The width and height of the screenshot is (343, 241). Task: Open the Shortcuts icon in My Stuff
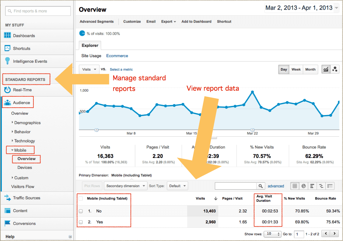click(x=7, y=48)
